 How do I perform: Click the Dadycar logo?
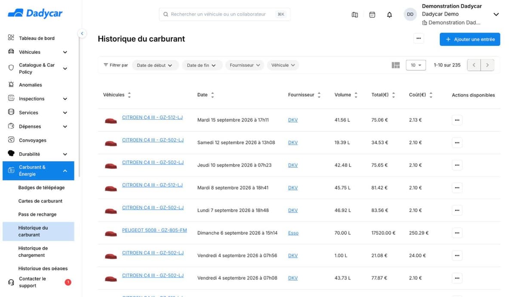(x=35, y=13)
